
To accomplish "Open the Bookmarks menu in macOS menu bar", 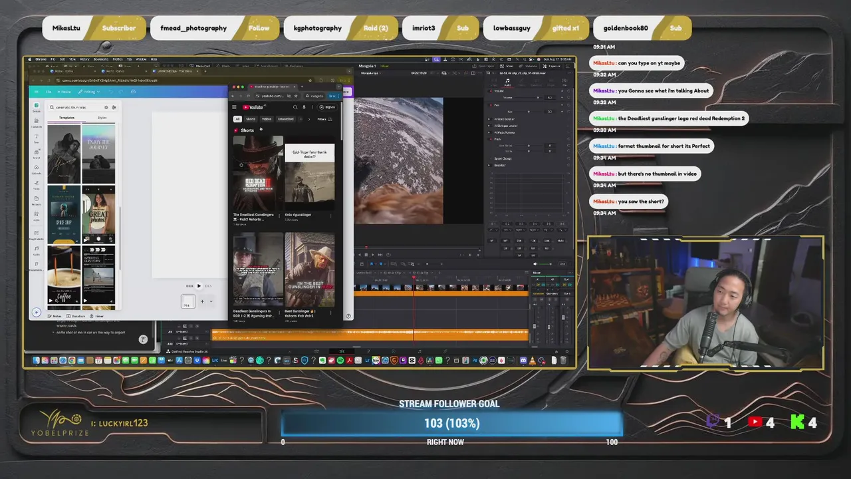I will click(x=101, y=59).
